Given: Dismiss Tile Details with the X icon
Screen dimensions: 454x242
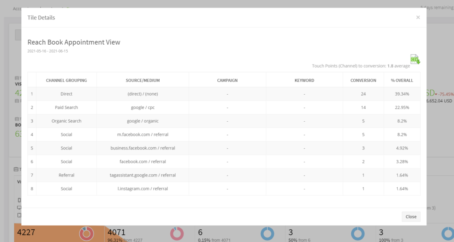Looking at the screenshot, I should click(418, 17).
